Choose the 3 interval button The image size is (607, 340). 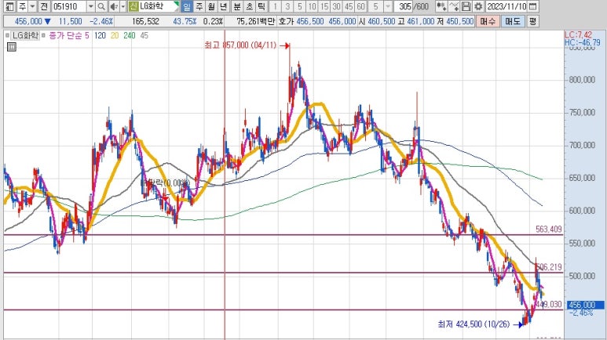[x=287, y=6]
